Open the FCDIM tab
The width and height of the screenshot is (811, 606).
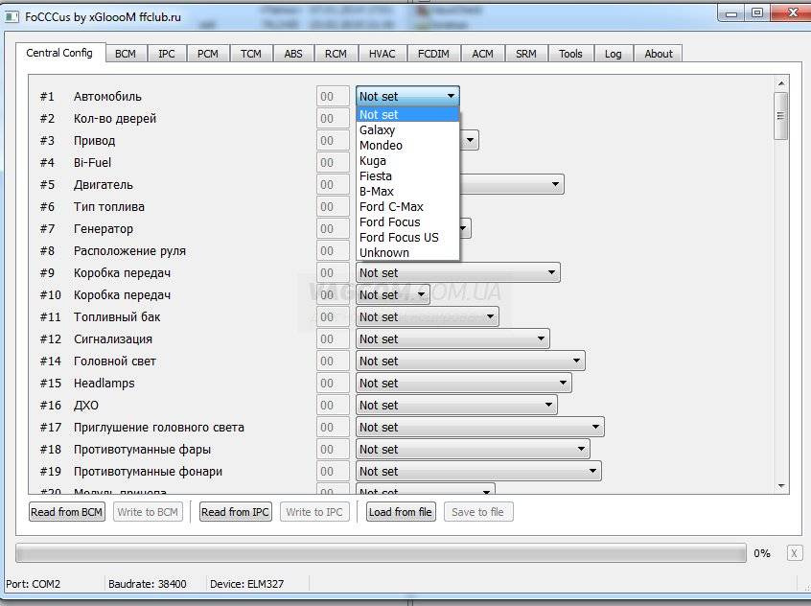tap(433, 54)
